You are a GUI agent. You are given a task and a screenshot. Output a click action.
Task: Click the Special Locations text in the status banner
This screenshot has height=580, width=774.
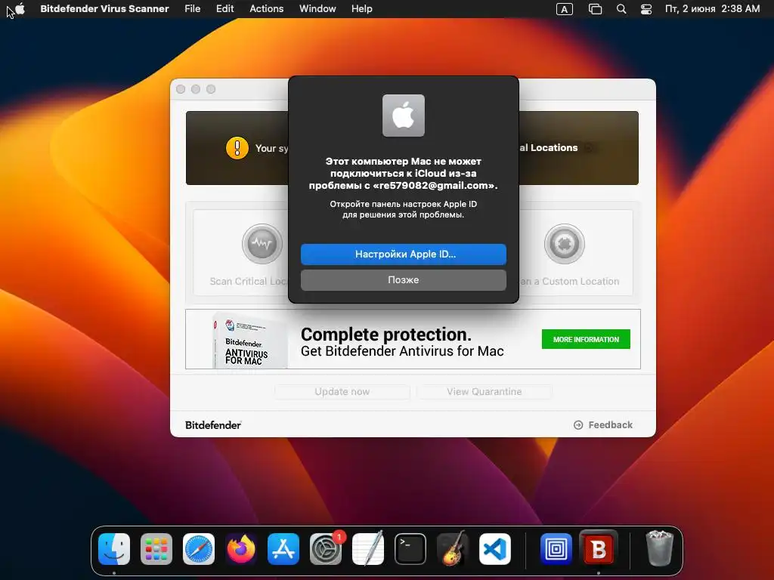tap(549, 147)
